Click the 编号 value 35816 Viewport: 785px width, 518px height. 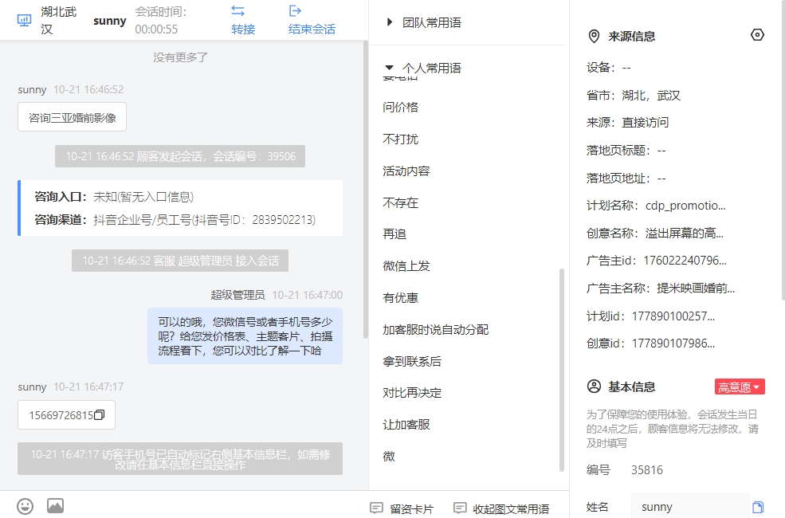[x=647, y=470]
